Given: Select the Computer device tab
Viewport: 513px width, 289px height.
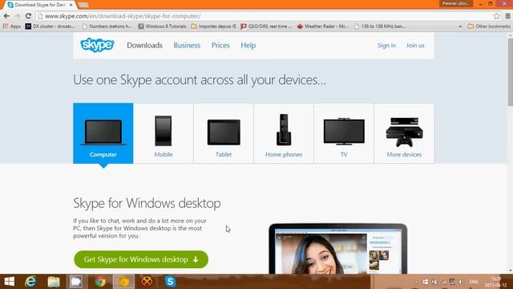Looking at the screenshot, I should [x=103, y=133].
